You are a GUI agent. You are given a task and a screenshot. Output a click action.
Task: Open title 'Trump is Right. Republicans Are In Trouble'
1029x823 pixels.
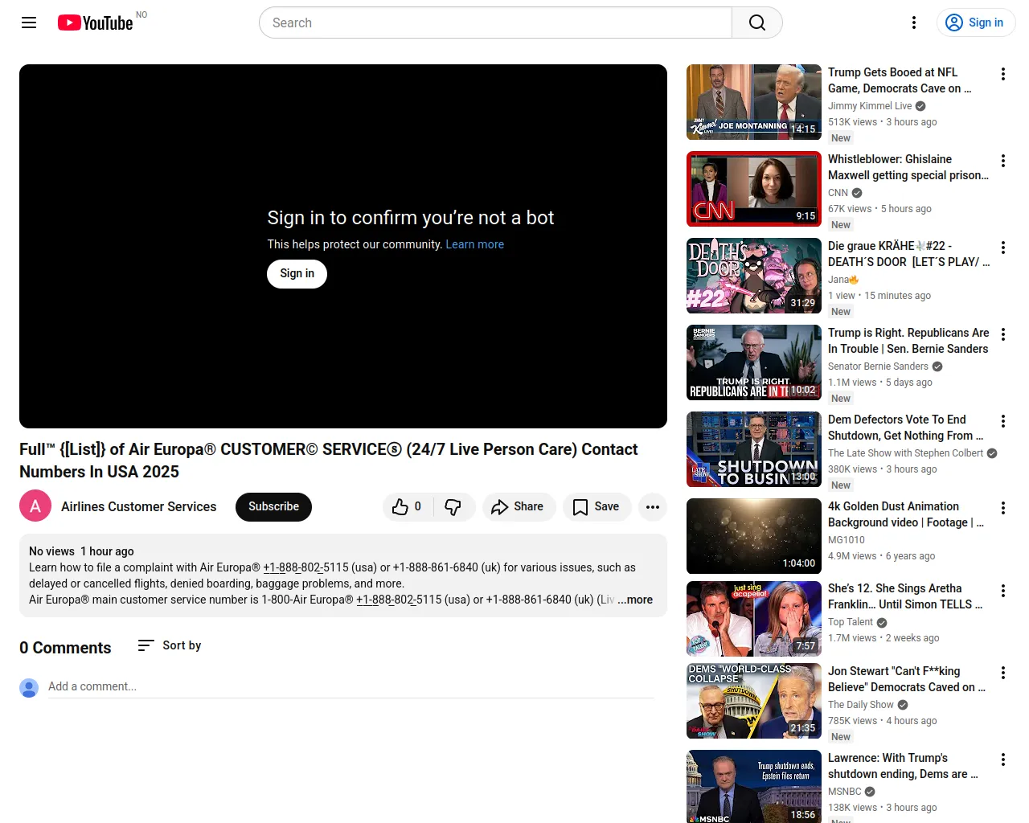(x=908, y=341)
